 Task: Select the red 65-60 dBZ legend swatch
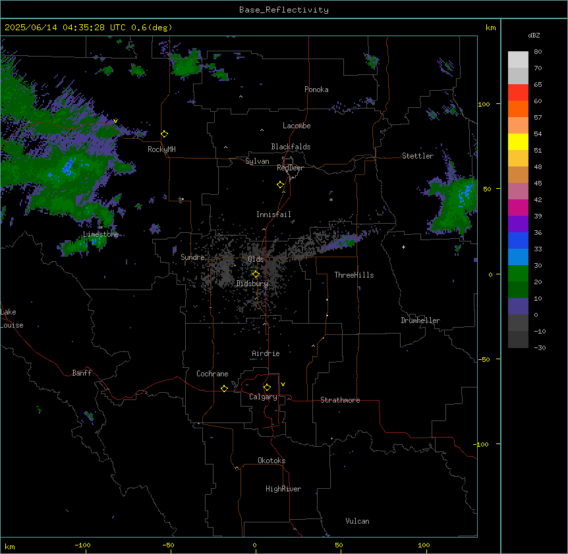(518, 92)
